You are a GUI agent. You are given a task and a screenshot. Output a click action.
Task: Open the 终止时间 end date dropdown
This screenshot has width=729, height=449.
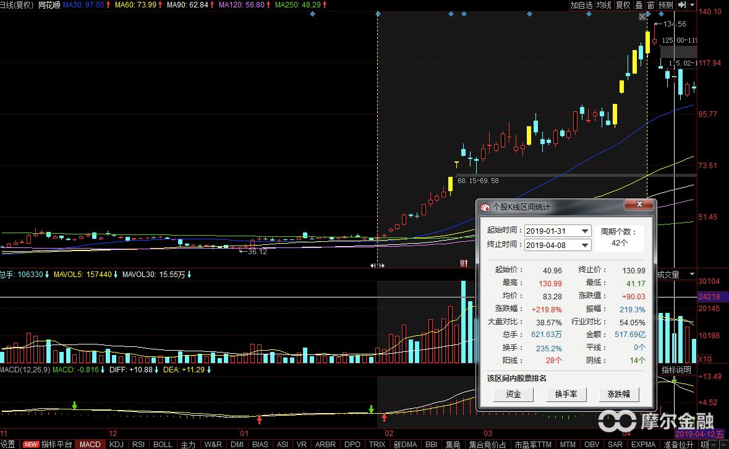pos(584,245)
